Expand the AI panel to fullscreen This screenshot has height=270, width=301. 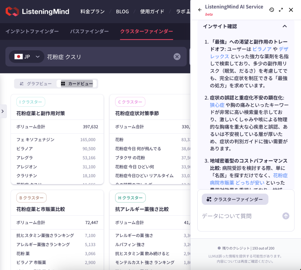pyautogui.click(x=281, y=10)
